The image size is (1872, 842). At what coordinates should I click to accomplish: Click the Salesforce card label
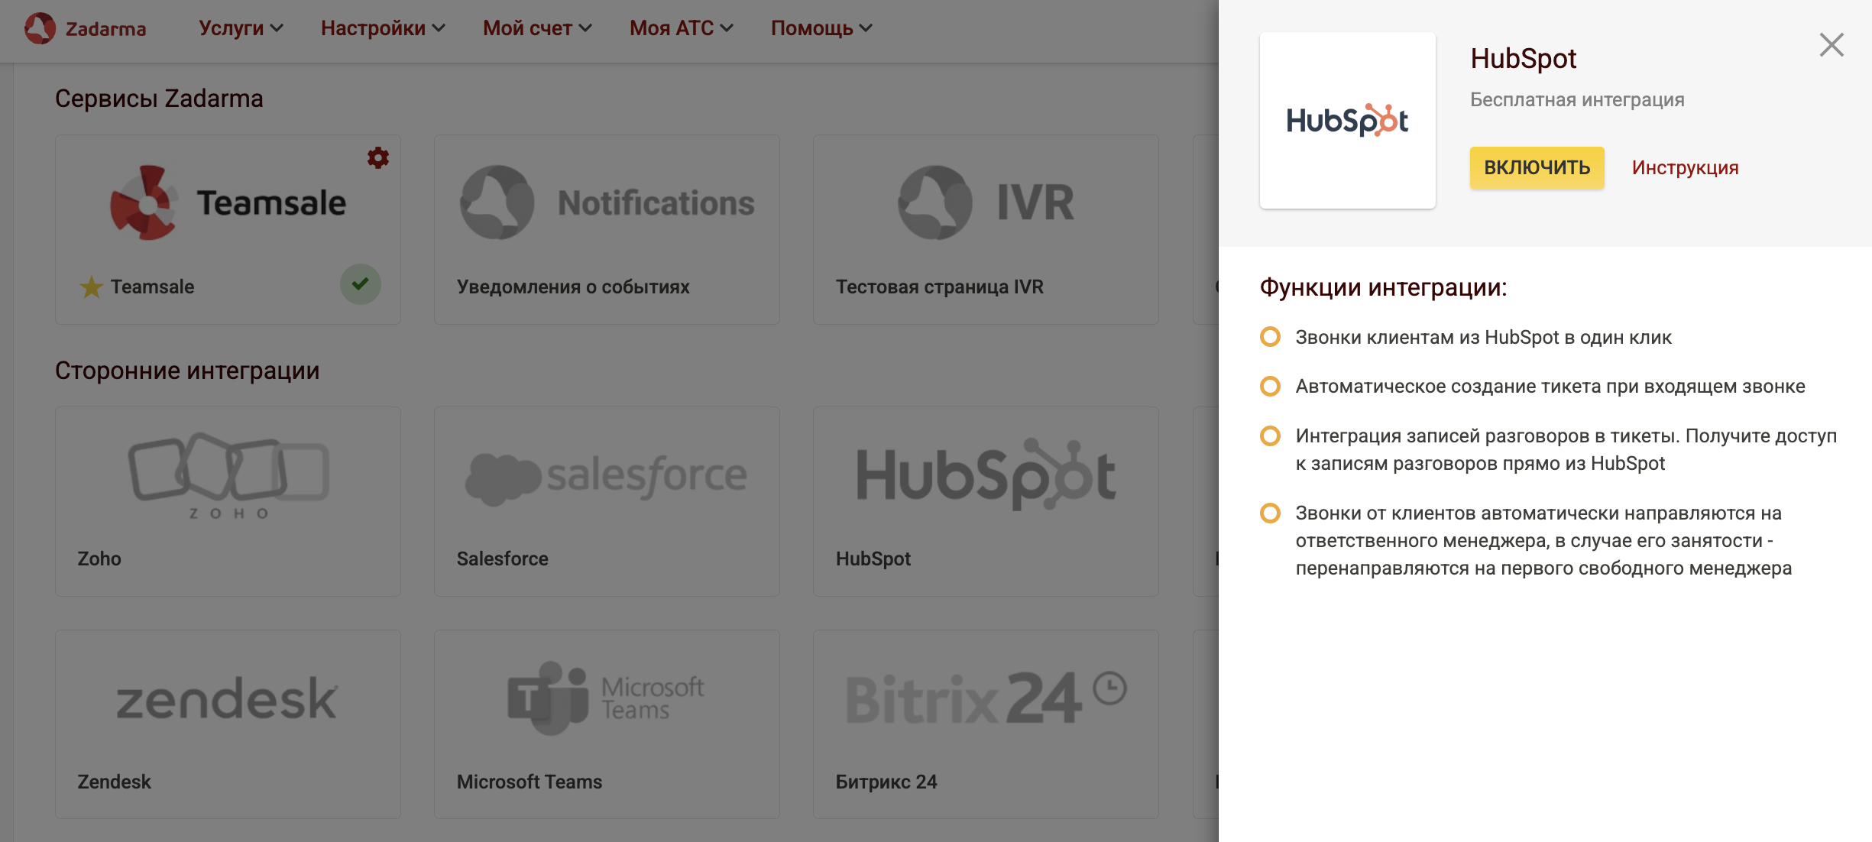pos(503,559)
